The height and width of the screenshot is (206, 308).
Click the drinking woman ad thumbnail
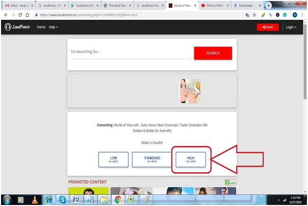click(190, 91)
